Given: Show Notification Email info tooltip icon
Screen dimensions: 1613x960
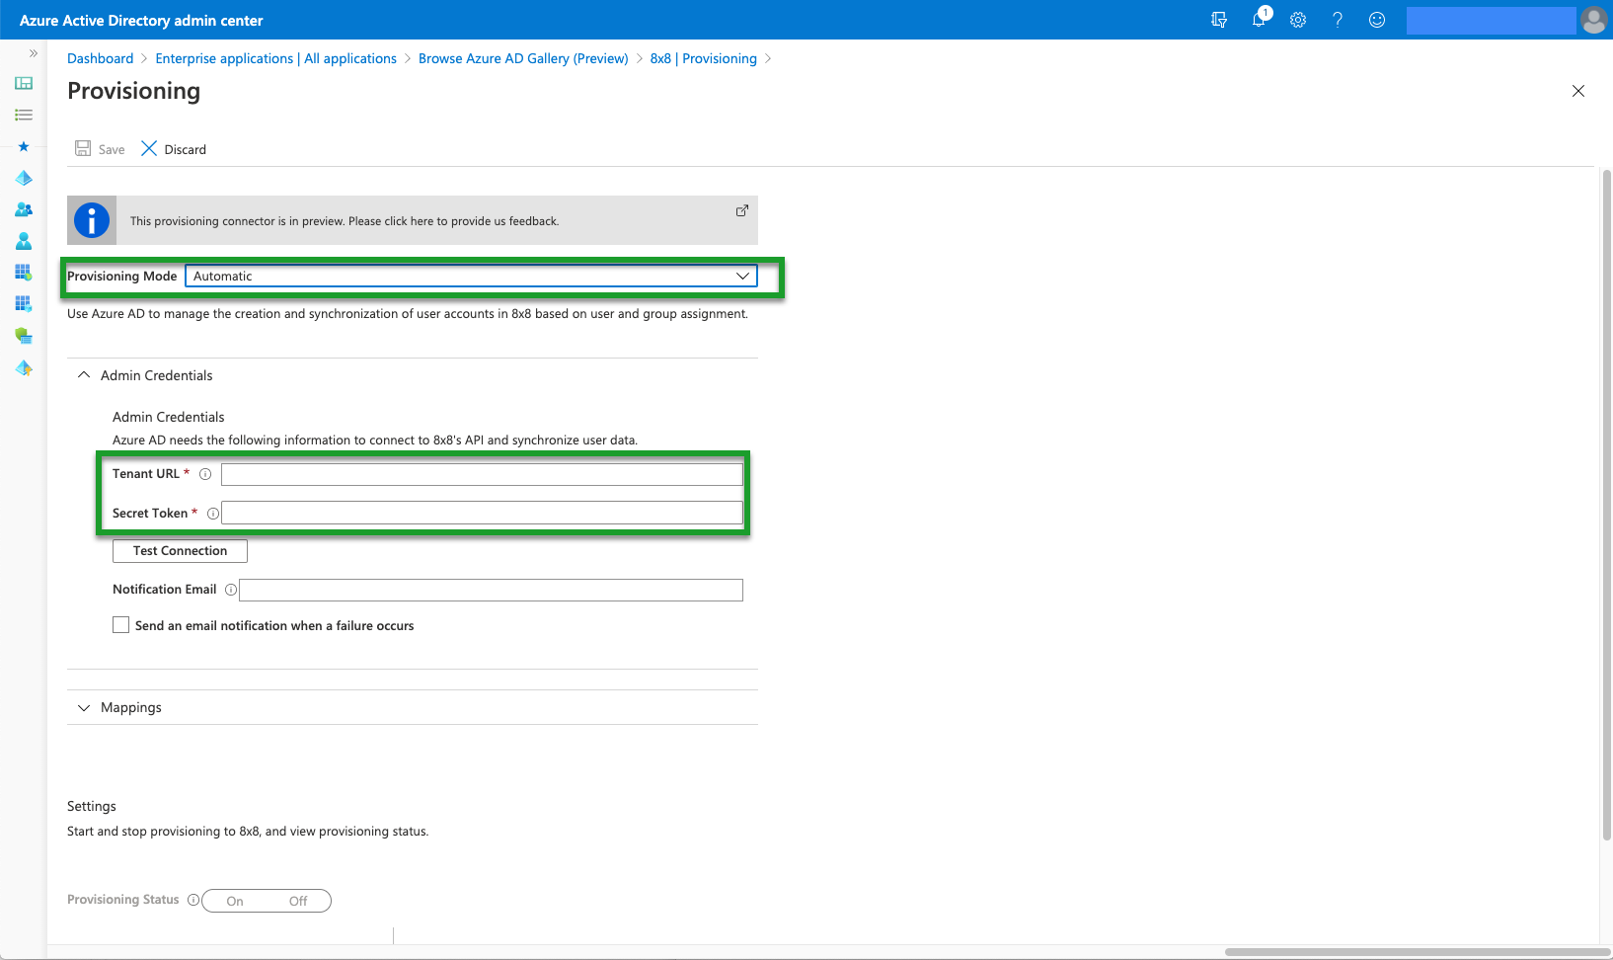Looking at the screenshot, I should [231, 590].
